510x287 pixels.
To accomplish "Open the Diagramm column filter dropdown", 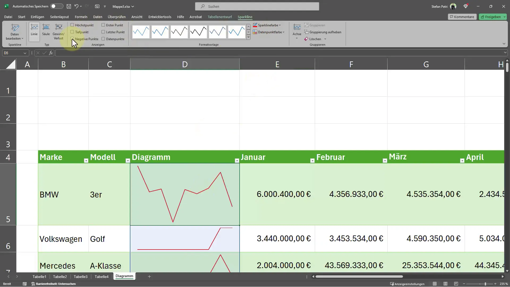I will 237,161.
